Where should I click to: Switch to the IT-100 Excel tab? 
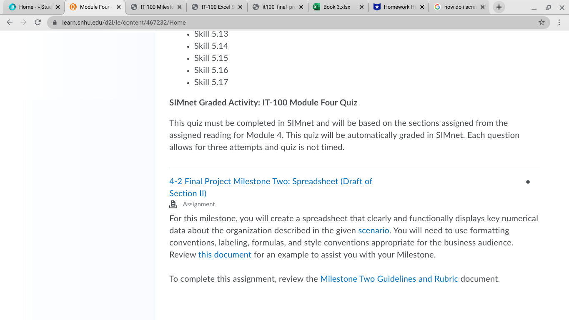tap(217, 7)
